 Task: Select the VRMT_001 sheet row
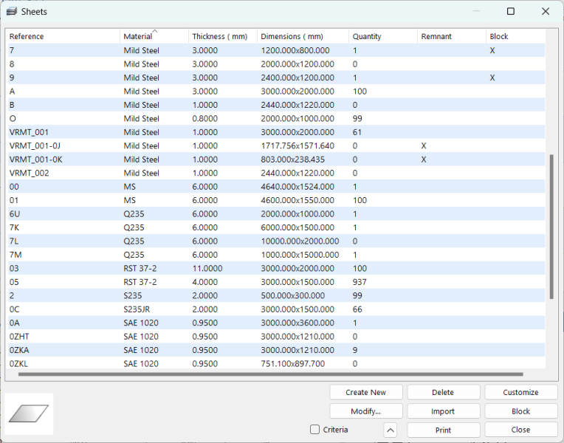(x=28, y=132)
